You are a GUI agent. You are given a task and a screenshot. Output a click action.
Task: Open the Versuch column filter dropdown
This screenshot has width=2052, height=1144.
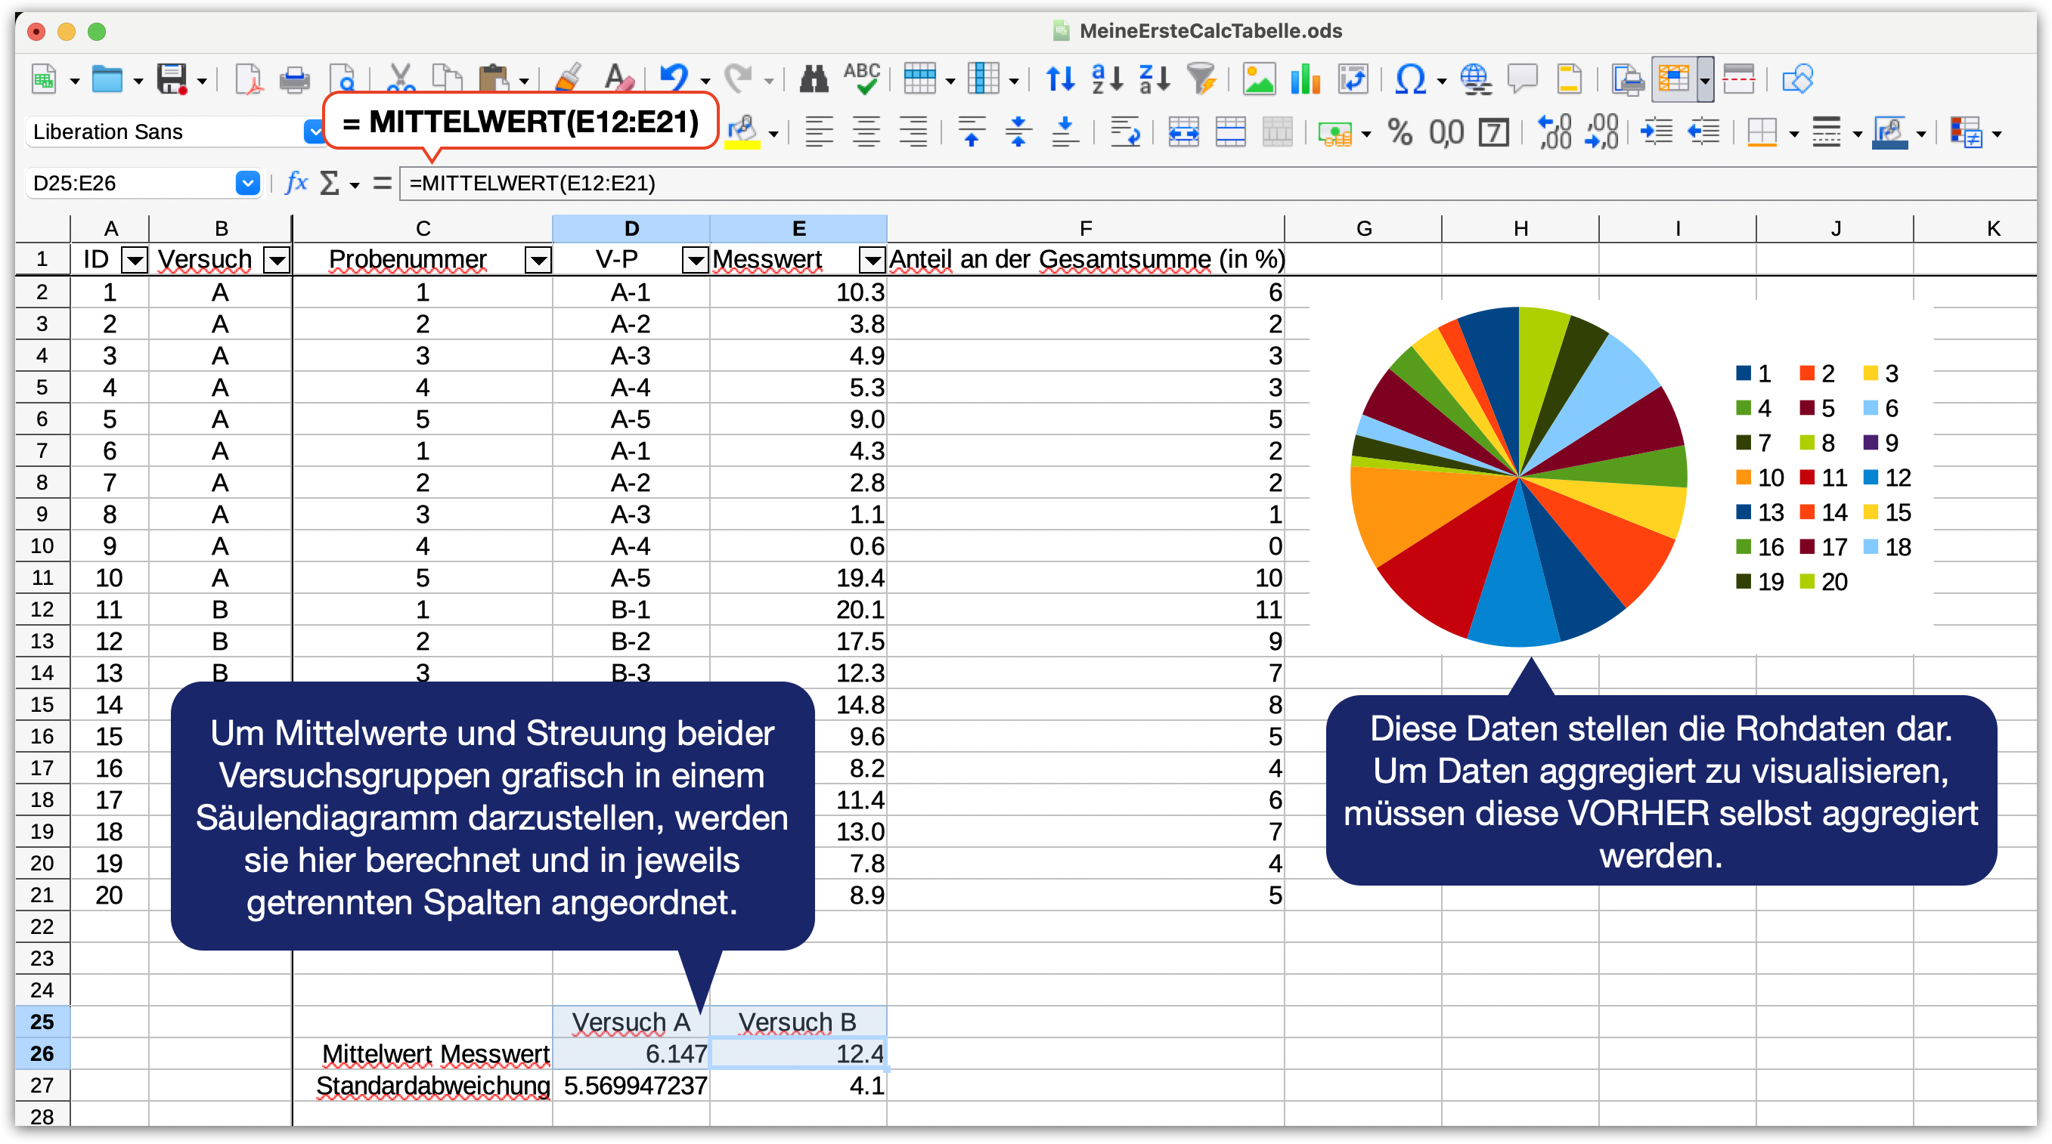tap(277, 259)
